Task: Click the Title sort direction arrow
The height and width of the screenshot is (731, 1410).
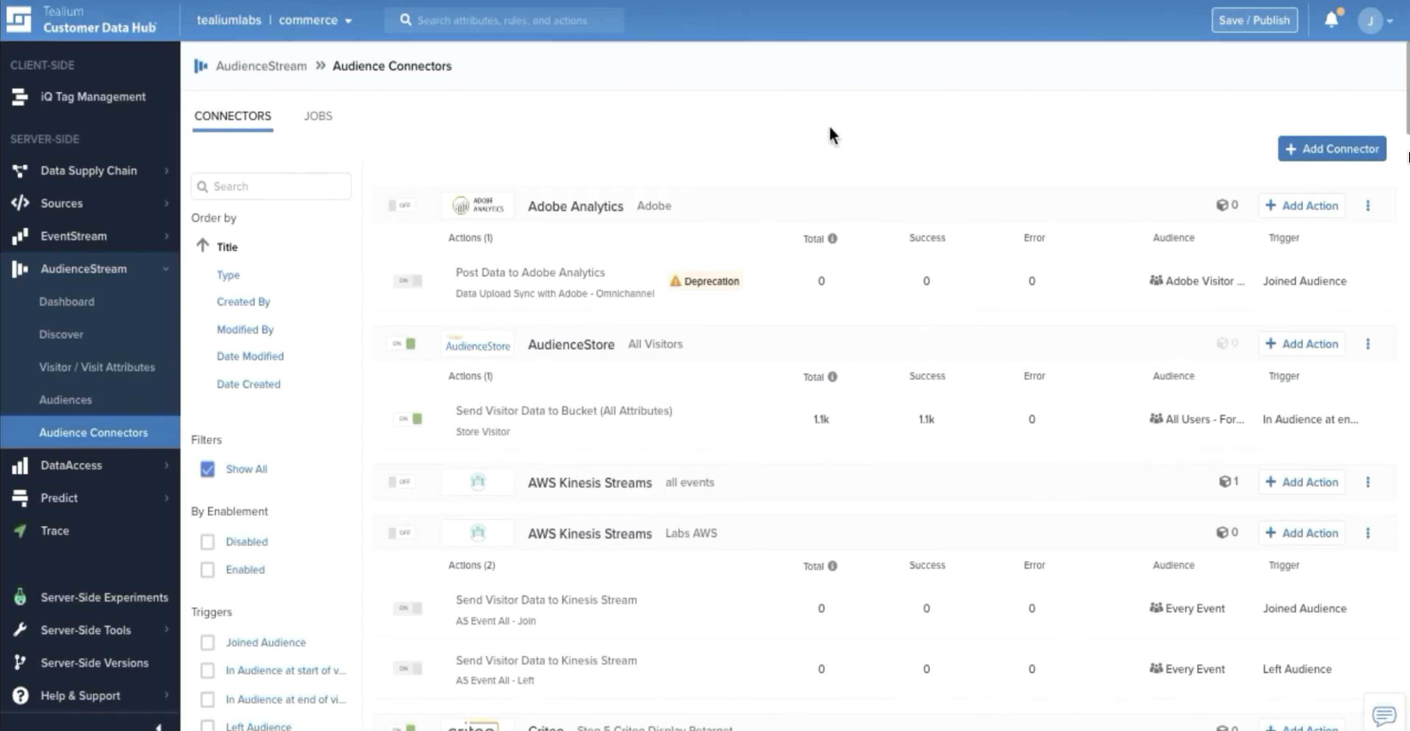Action: (202, 246)
